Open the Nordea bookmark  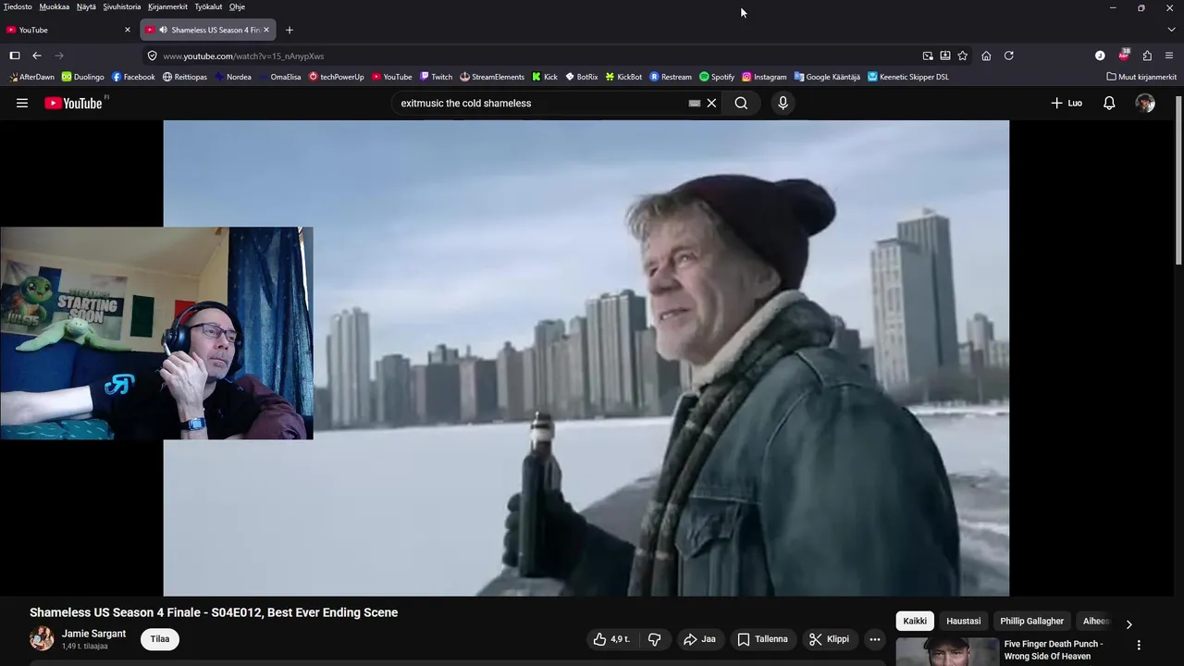click(x=233, y=77)
